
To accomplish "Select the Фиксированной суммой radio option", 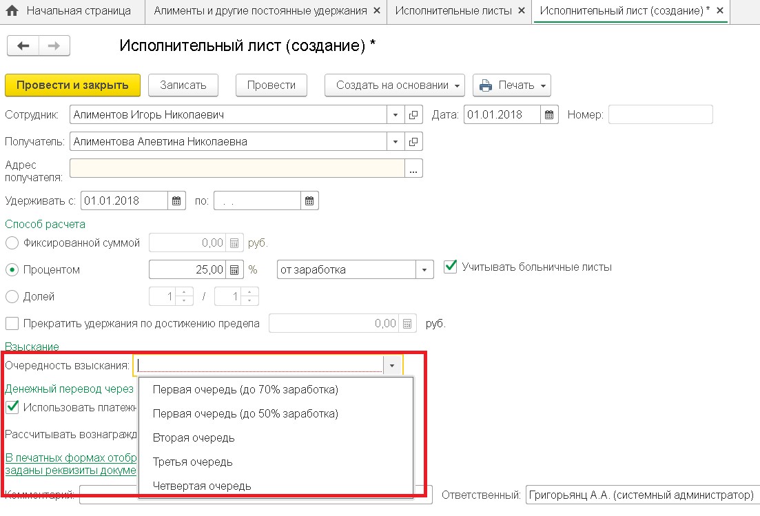I will click(x=12, y=242).
